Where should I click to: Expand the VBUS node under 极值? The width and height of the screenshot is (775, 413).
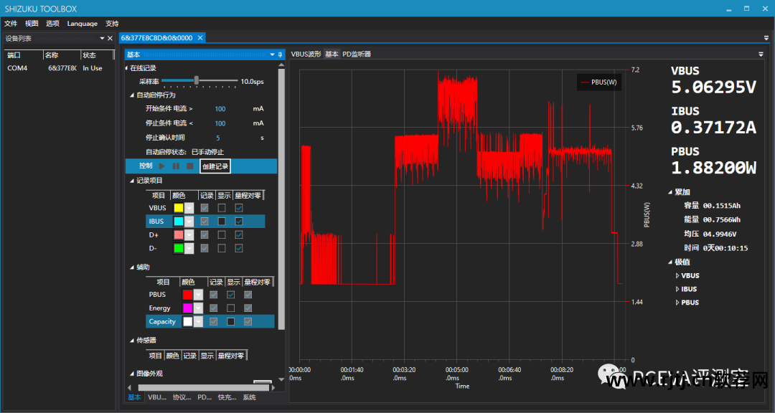677,276
